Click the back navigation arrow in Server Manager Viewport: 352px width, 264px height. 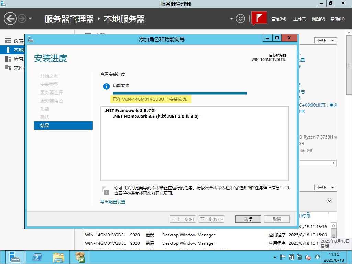[10, 19]
